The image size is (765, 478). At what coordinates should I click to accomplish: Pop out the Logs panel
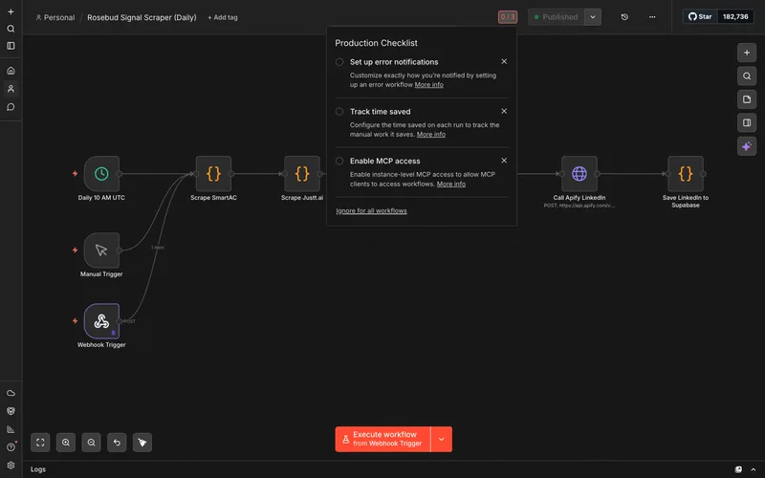(738, 469)
